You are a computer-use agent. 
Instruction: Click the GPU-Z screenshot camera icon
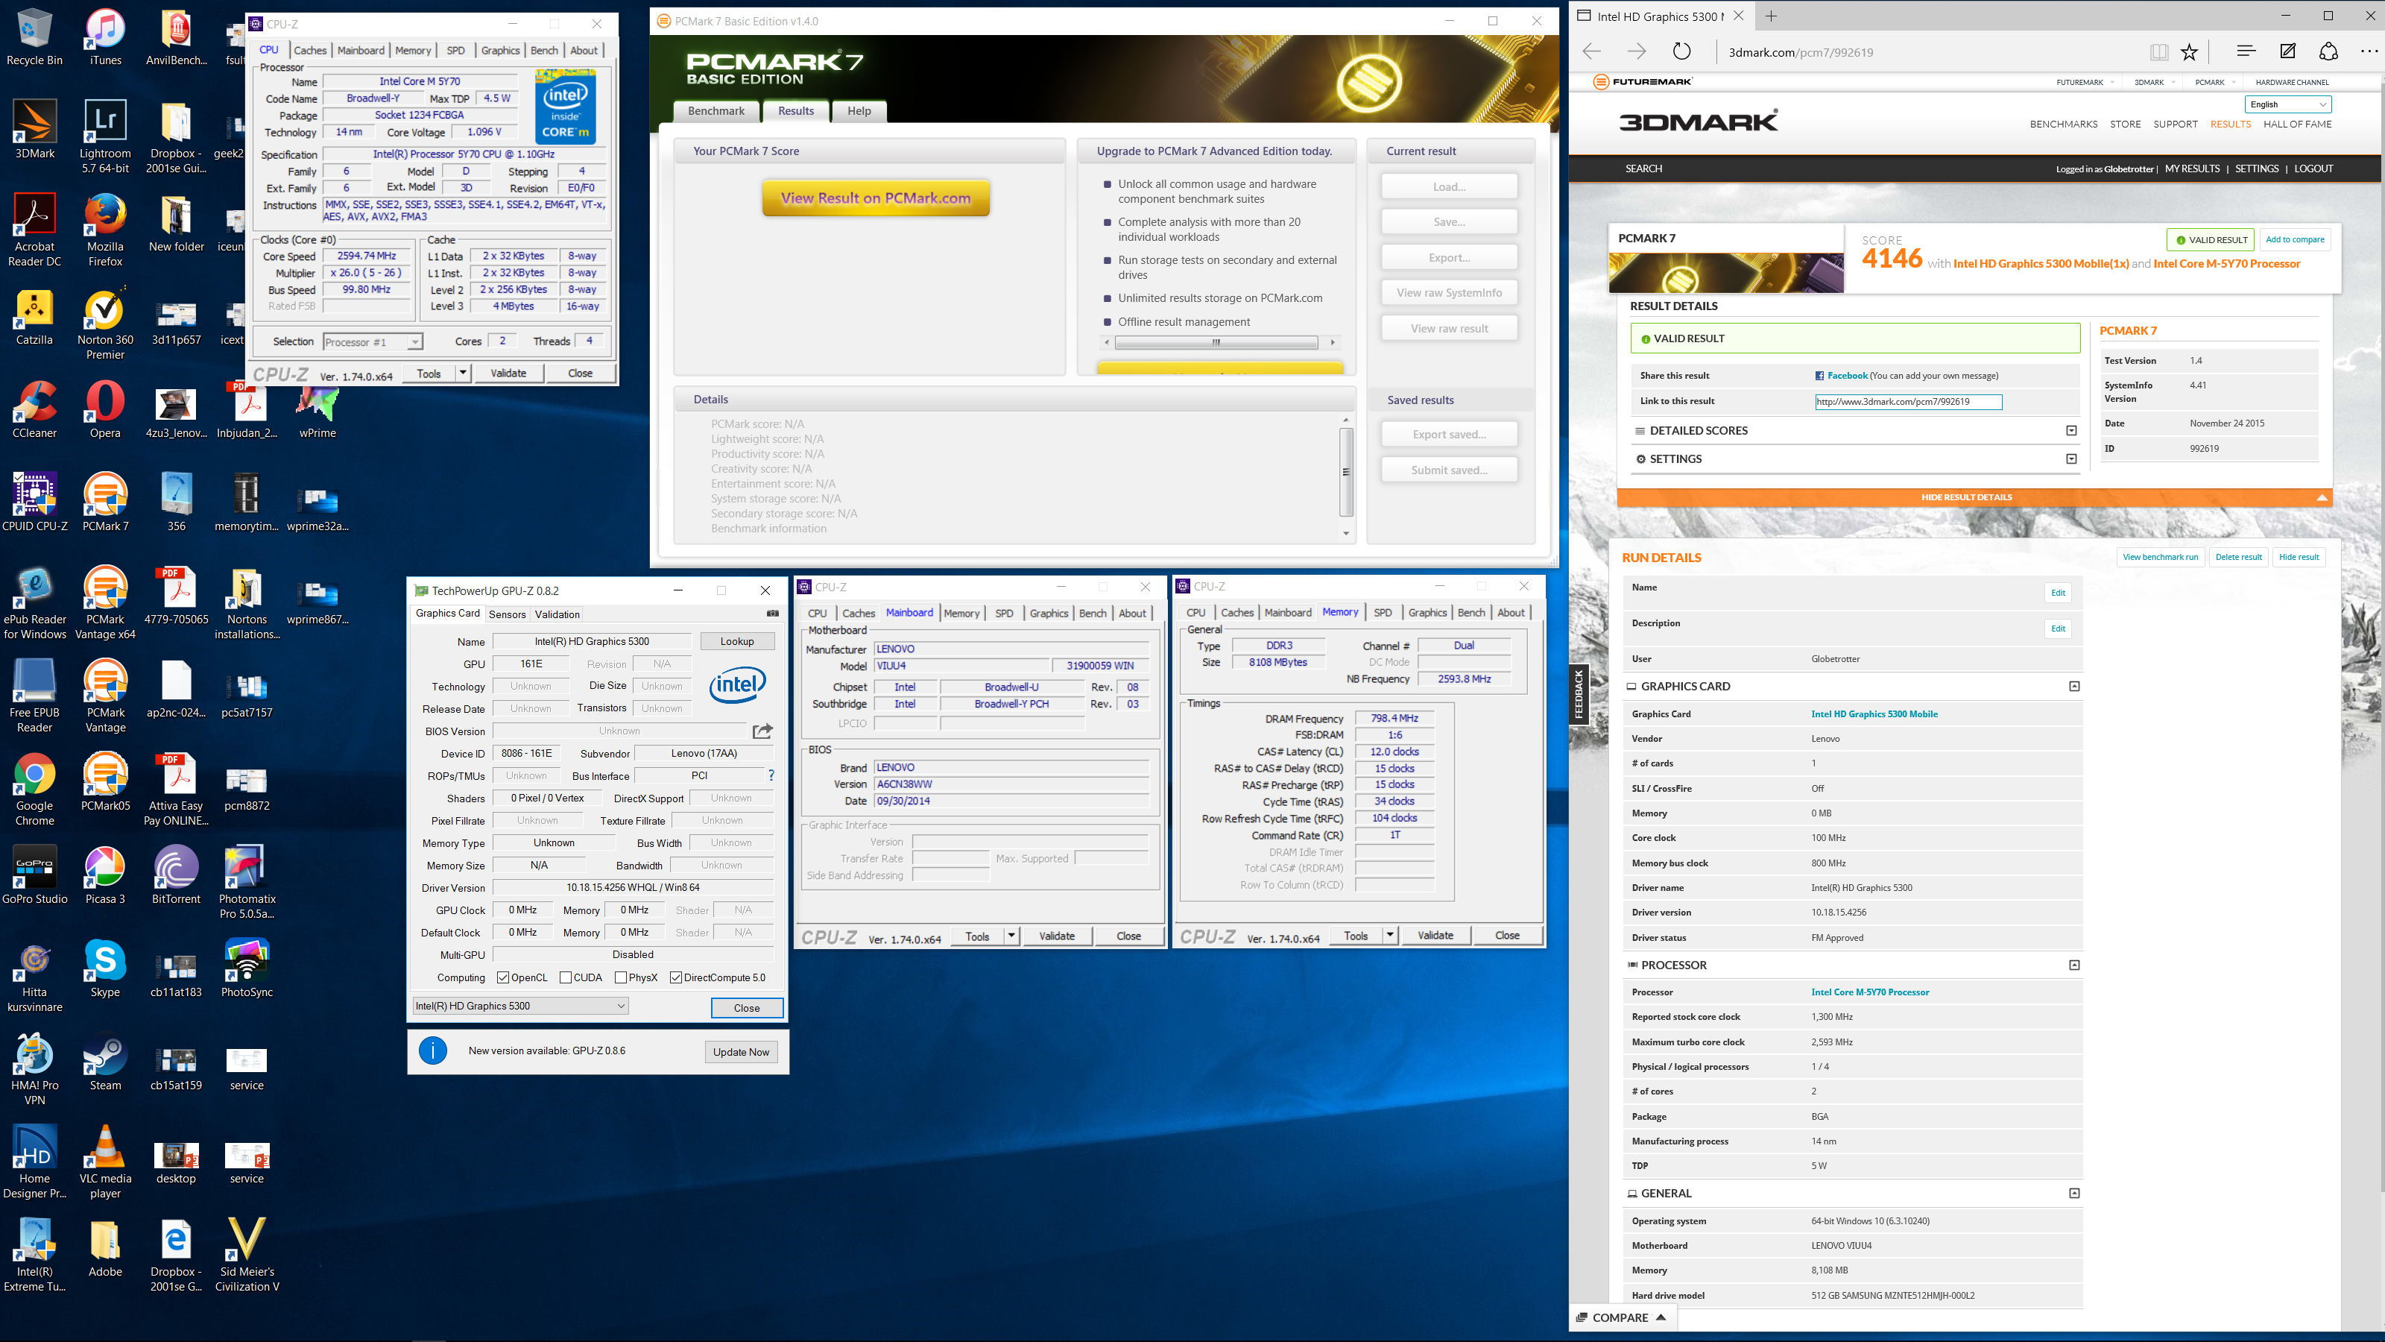coord(772,613)
